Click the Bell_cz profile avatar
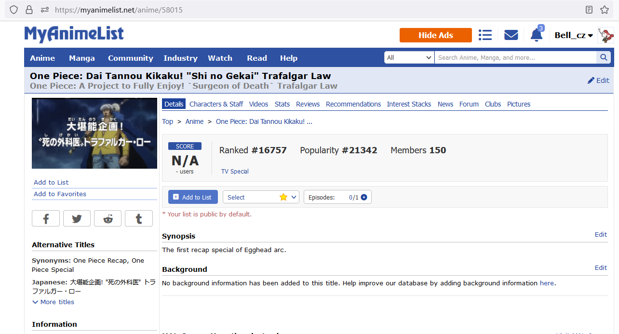 click(x=606, y=35)
